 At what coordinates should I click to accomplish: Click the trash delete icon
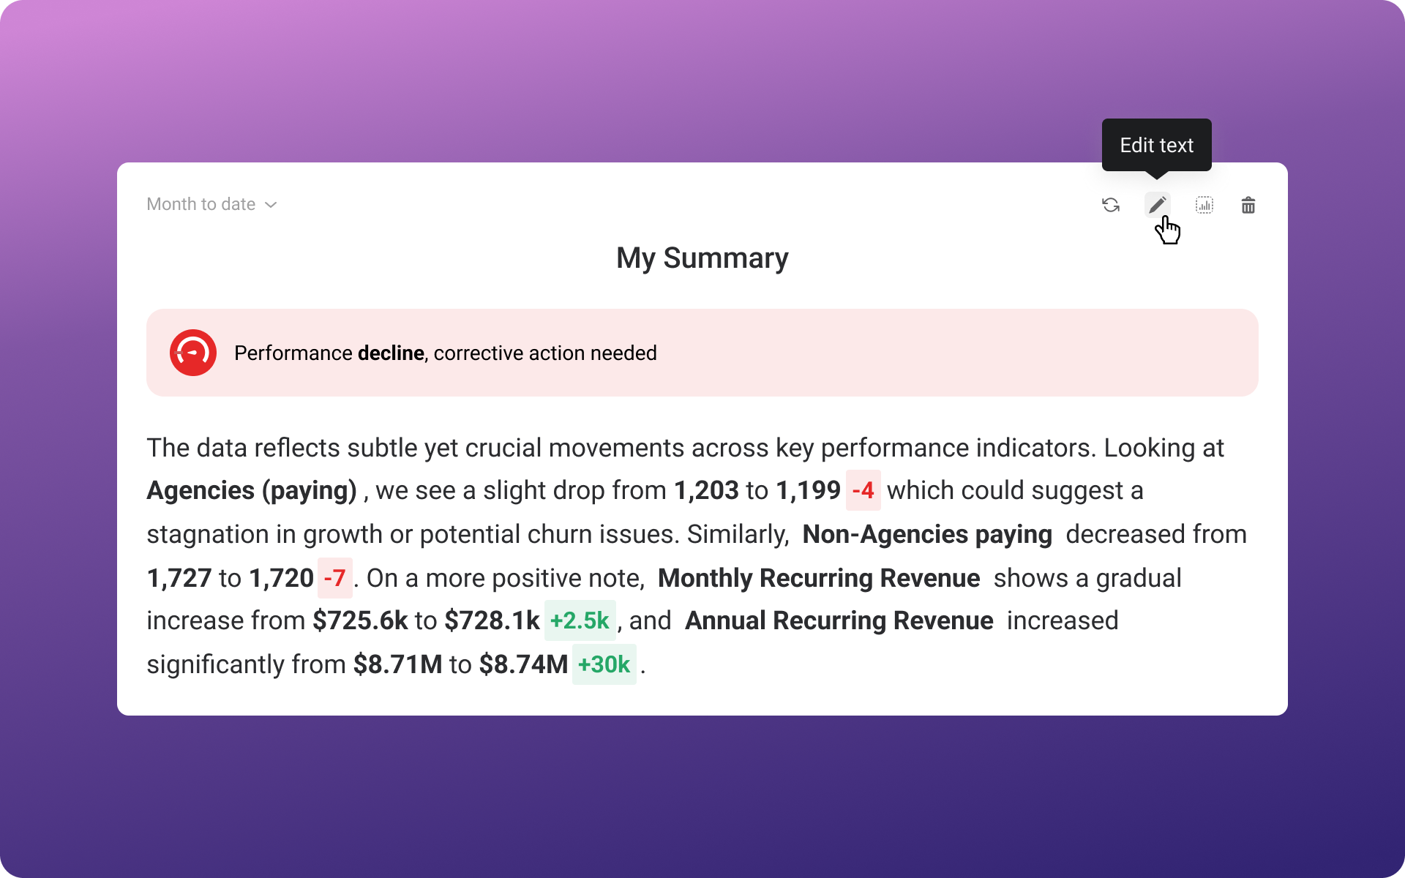click(1249, 206)
